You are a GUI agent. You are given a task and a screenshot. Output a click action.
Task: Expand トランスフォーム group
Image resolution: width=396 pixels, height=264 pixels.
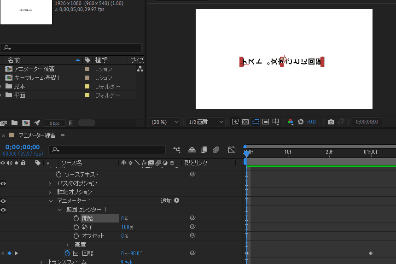click(41, 262)
